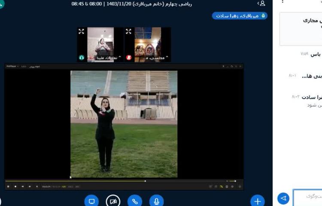Expand right webcam to fullscreen
322x206 pixels.
click(x=128, y=31)
